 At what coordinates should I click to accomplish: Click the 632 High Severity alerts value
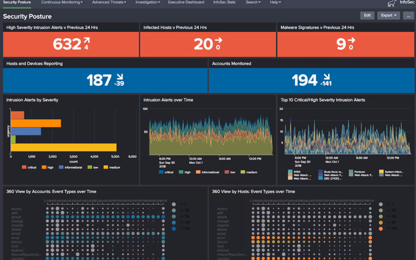pyautogui.click(x=67, y=44)
